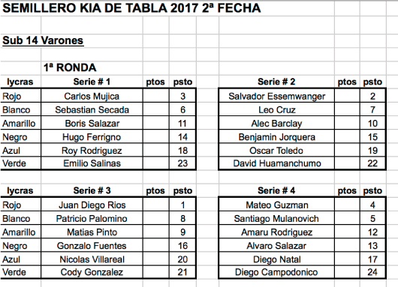Image resolution: width=398 pixels, height=287 pixels.
Task: Select the Benjamin Jorquera cell
Action: (x=276, y=137)
